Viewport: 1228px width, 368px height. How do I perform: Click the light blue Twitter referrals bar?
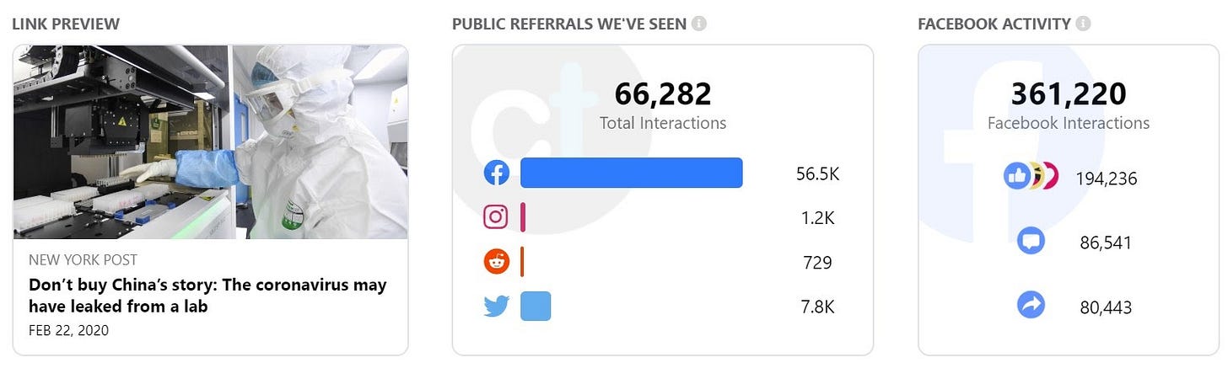click(x=536, y=307)
